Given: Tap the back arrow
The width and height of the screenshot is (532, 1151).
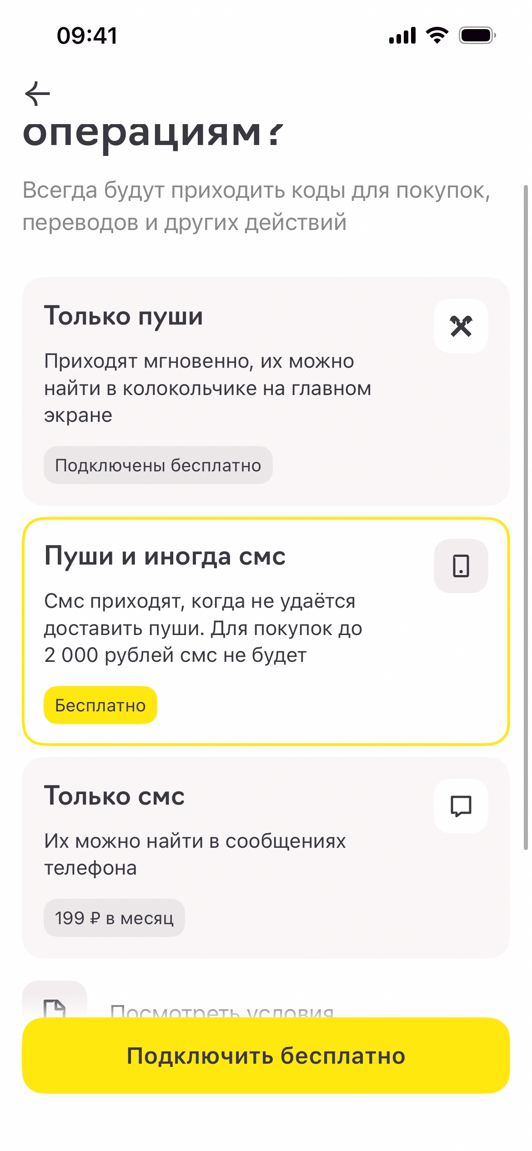Looking at the screenshot, I should coord(37,94).
